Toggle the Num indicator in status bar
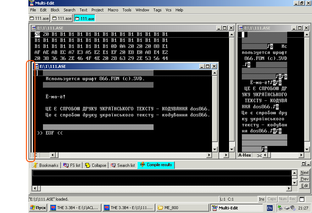Image resolution: width=312 pixels, height=213 pixels. tap(283, 199)
